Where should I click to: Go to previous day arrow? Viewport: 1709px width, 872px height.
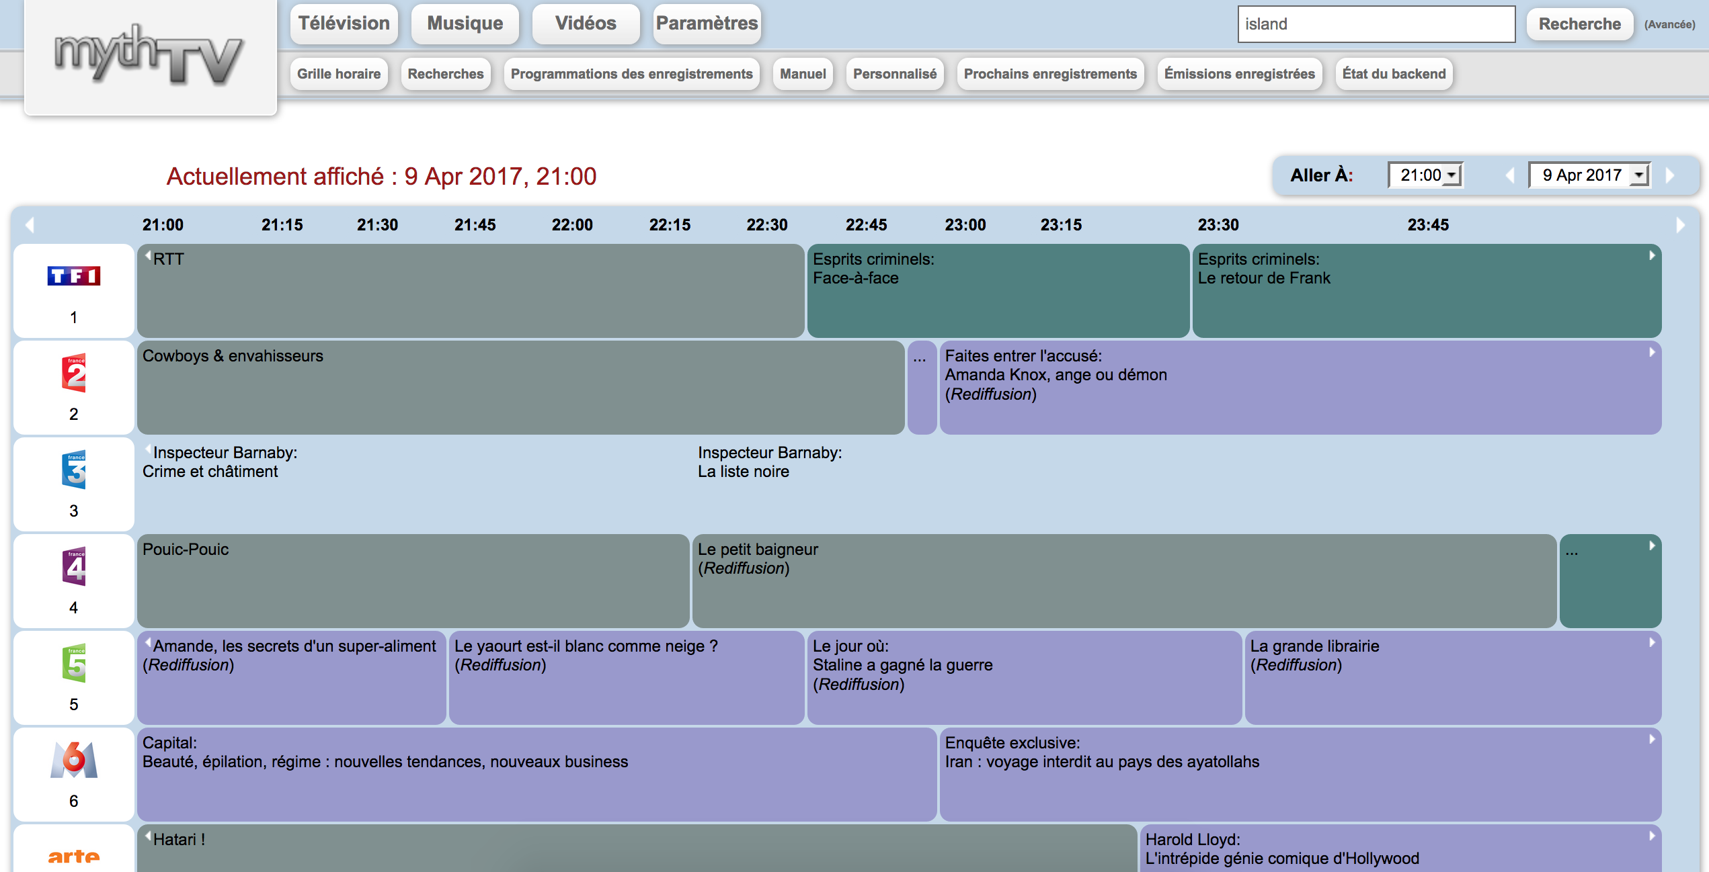click(1510, 175)
